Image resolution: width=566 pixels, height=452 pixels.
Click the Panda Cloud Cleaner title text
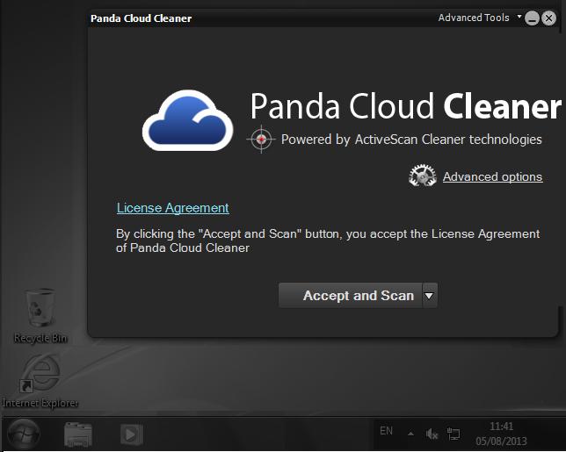point(141,18)
